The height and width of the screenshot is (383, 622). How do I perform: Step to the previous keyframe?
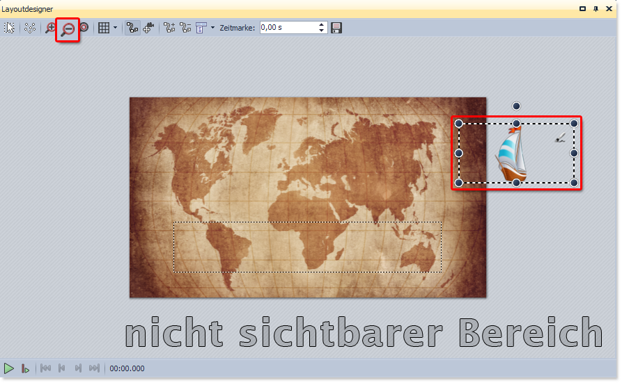[x=61, y=368]
